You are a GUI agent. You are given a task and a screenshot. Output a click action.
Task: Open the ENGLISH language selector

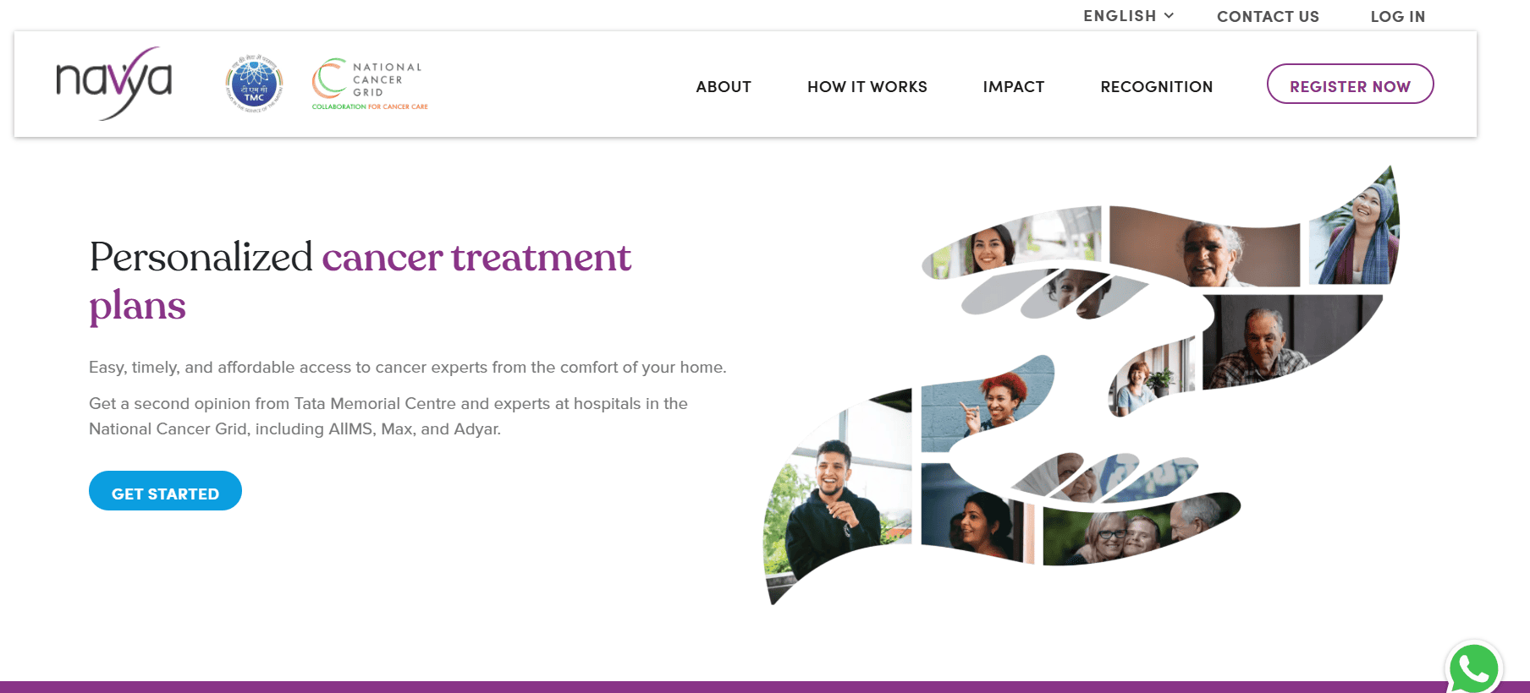1128,16
